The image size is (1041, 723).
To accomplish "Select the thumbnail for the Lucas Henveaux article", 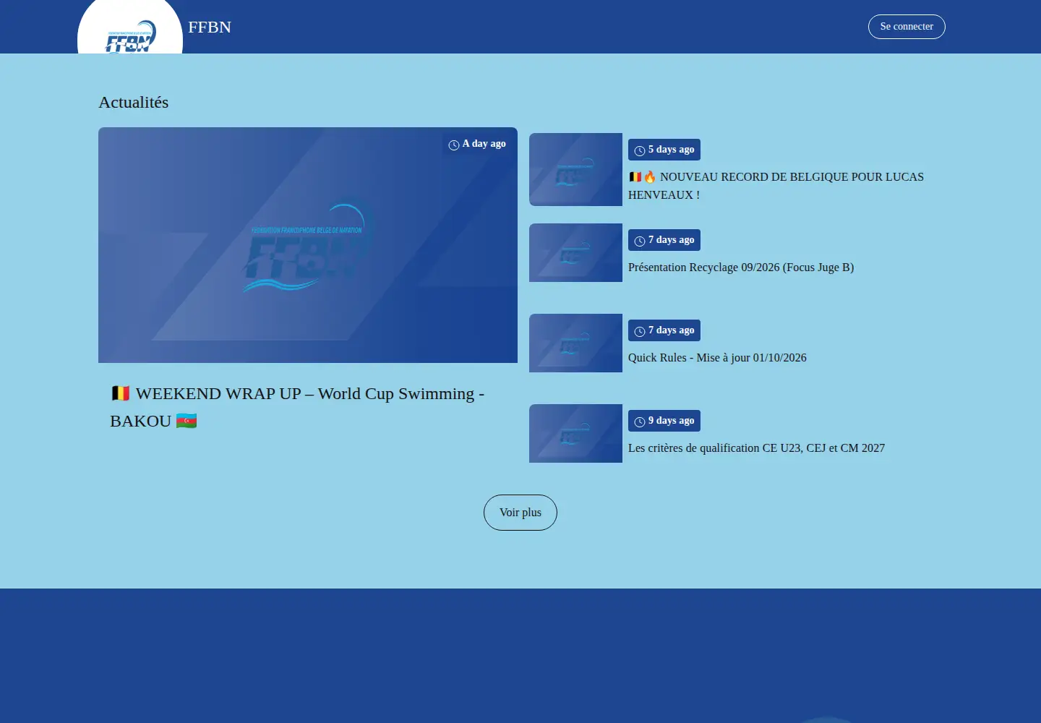I will [575, 169].
